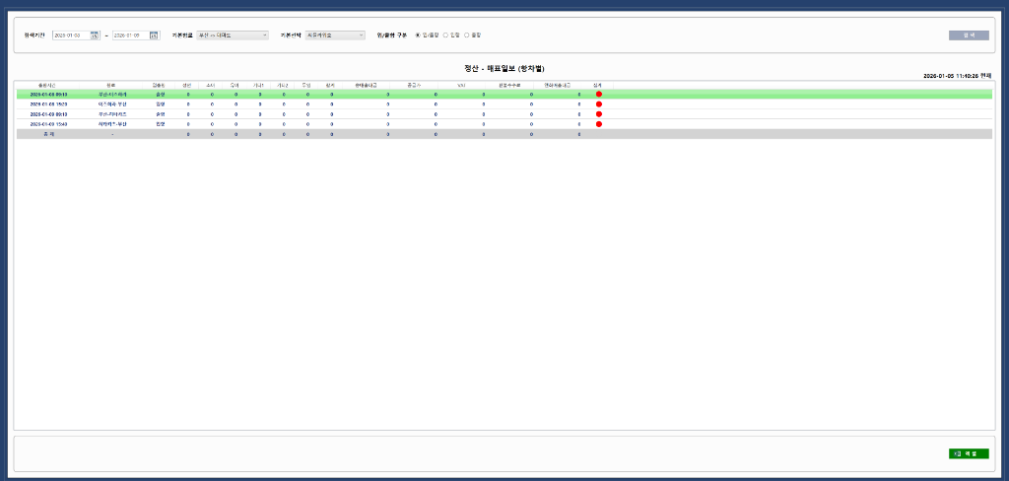Select the 입항 radio option
The height and width of the screenshot is (481, 1009).
pyautogui.click(x=445, y=34)
